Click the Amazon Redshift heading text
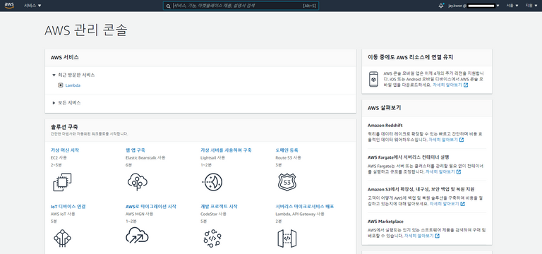The height and width of the screenshot is (254, 542). 385,125
